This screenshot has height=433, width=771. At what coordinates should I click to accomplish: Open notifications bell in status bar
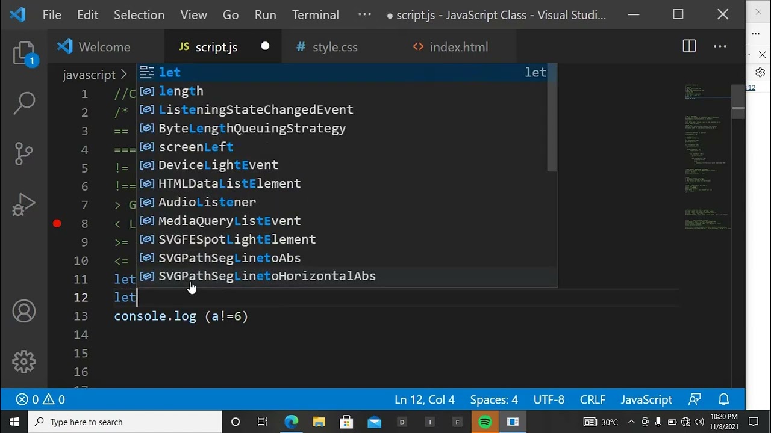(724, 399)
